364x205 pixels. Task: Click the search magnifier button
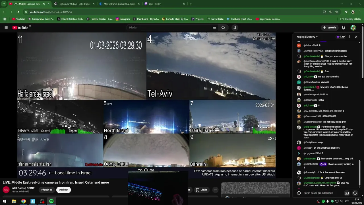[223, 28]
